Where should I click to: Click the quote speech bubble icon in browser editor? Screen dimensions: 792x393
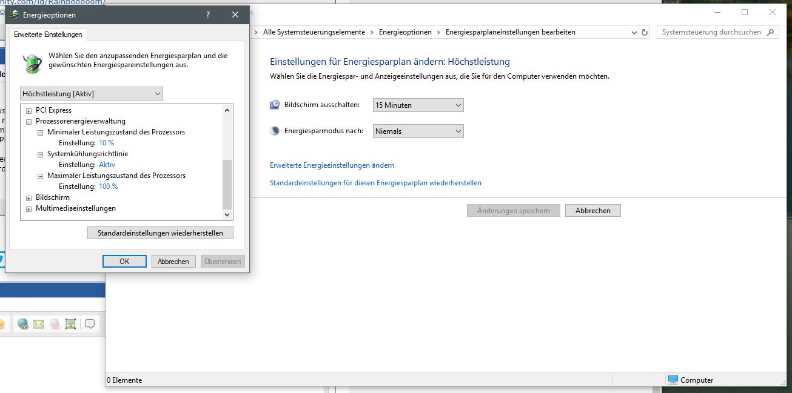(x=90, y=324)
